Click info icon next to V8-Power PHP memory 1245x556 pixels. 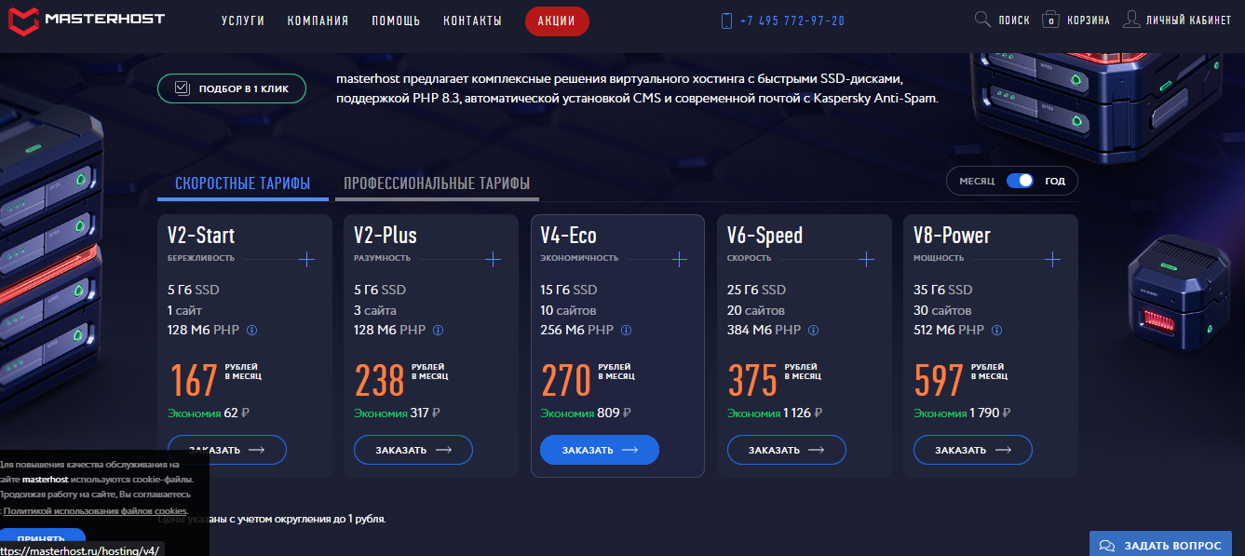tap(997, 330)
